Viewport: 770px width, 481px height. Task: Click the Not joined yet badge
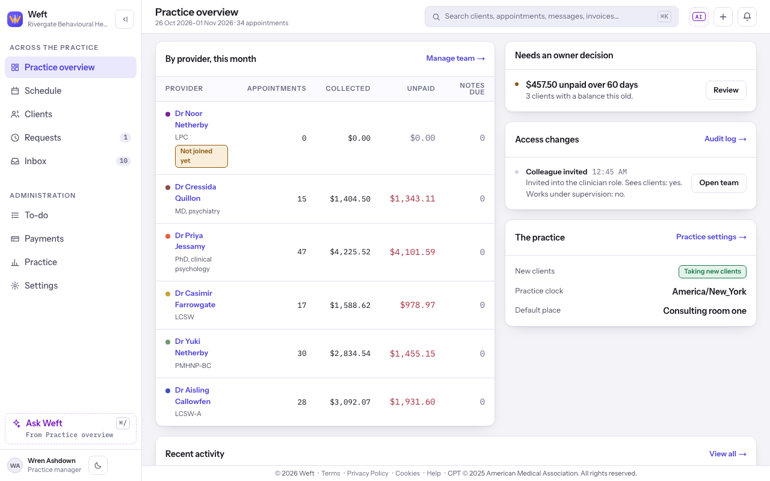(202, 156)
